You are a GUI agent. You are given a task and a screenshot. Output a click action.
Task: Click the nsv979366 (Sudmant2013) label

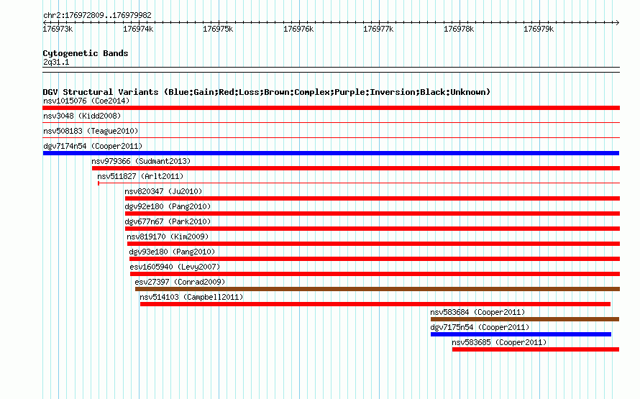(x=141, y=161)
